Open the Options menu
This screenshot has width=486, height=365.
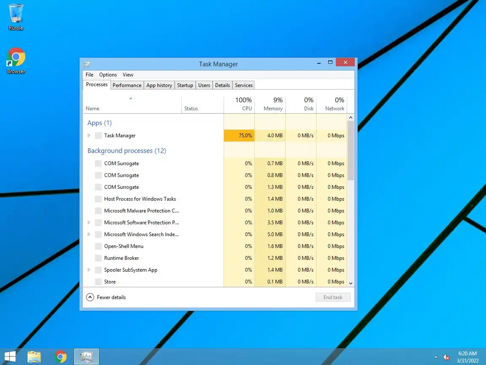pos(108,75)
